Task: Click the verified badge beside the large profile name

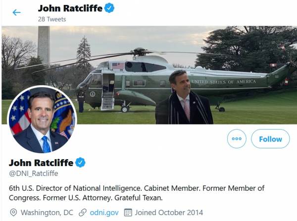Action: [80, 163]
